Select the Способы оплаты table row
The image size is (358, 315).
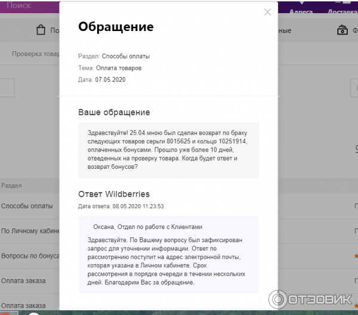click(27, 206)
